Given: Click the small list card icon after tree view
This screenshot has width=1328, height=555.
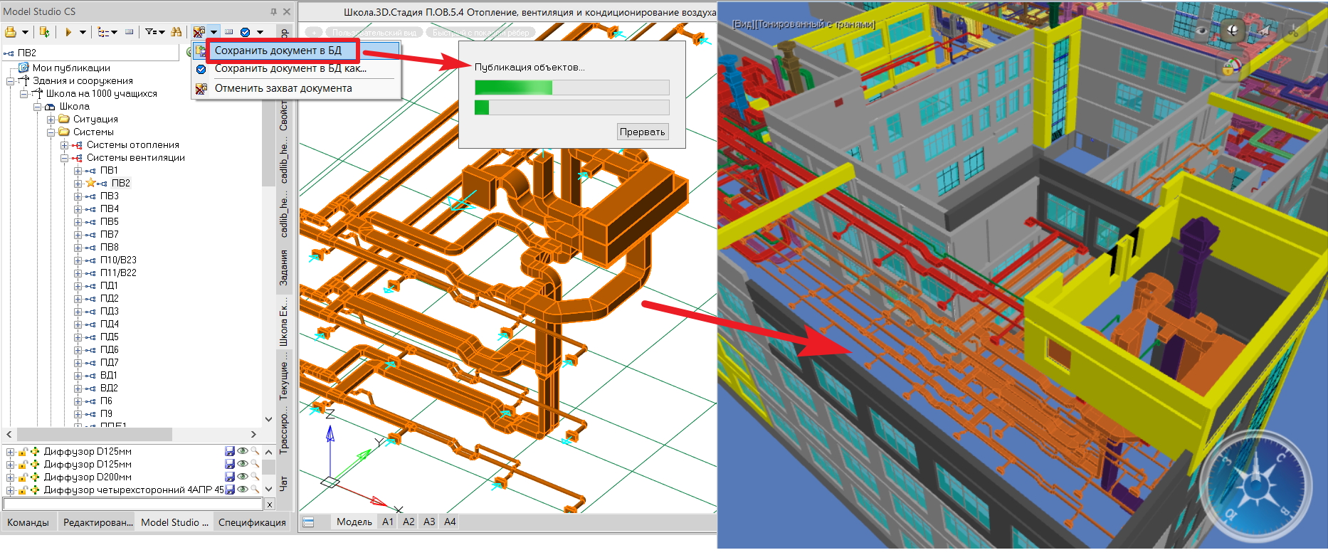Looking at the screenshot, I should (129, 32).
